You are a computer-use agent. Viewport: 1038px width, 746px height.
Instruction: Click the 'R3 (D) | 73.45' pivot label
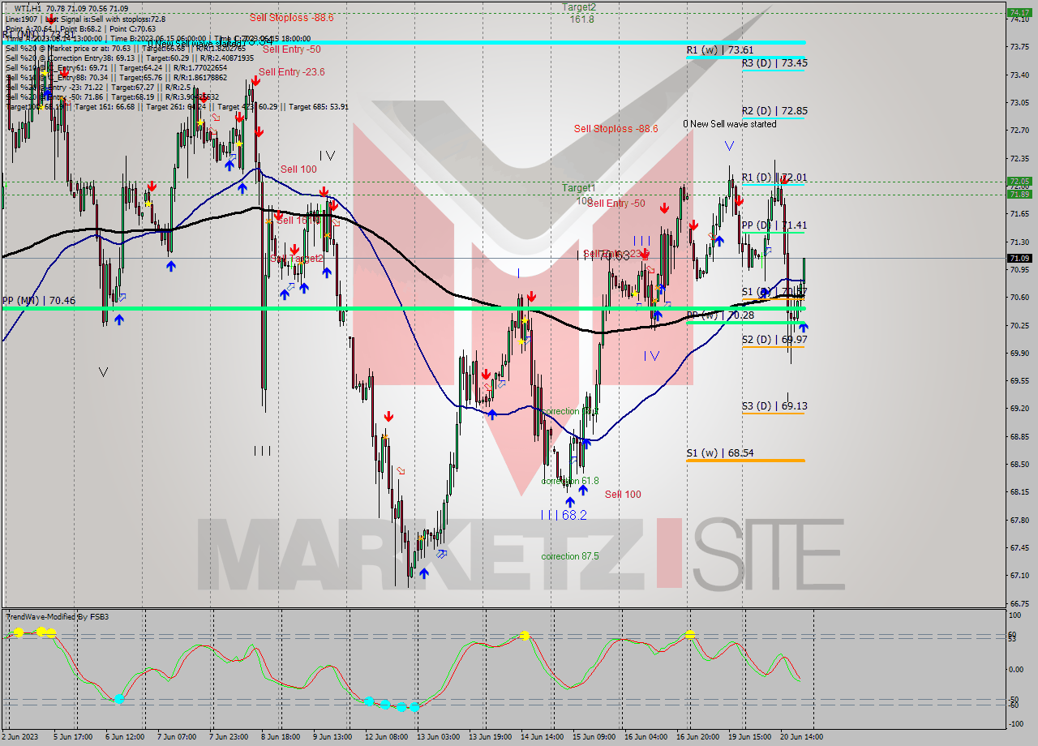point(774,62)
